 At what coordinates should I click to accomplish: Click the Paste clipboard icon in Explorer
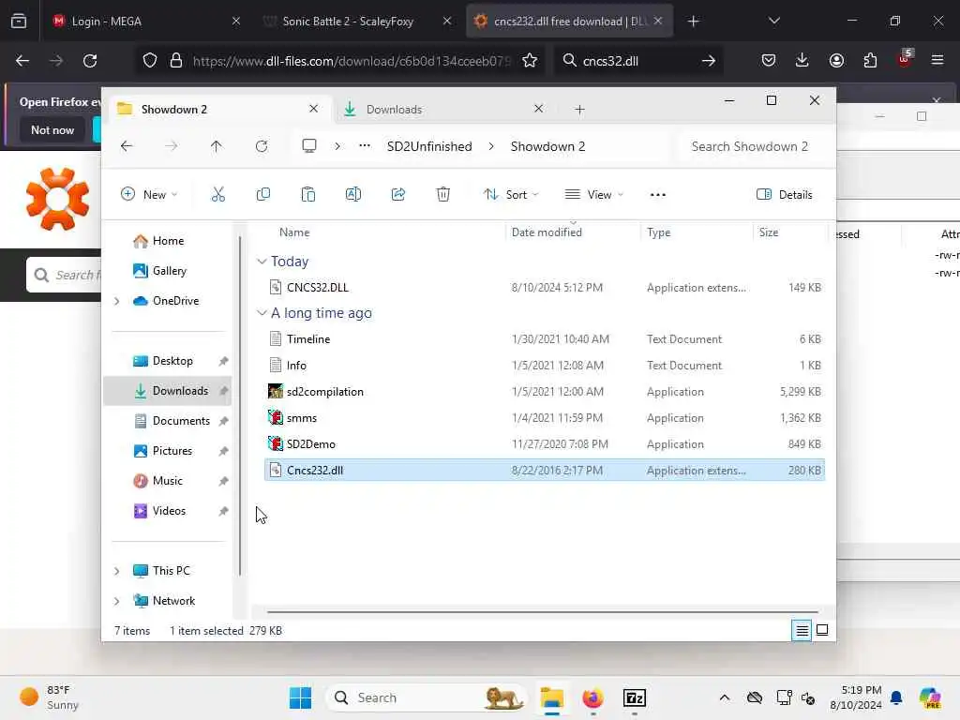(x=307, y=195)
